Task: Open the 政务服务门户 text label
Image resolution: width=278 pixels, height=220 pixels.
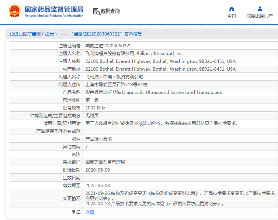Action: click(x=260, y=16)
